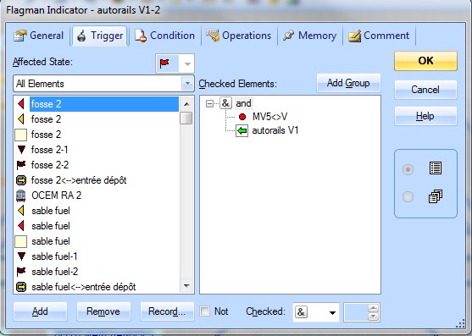The width and height of the screenshot is (472, 336).
Task: Click the Checked count number field
Action: 357,312
